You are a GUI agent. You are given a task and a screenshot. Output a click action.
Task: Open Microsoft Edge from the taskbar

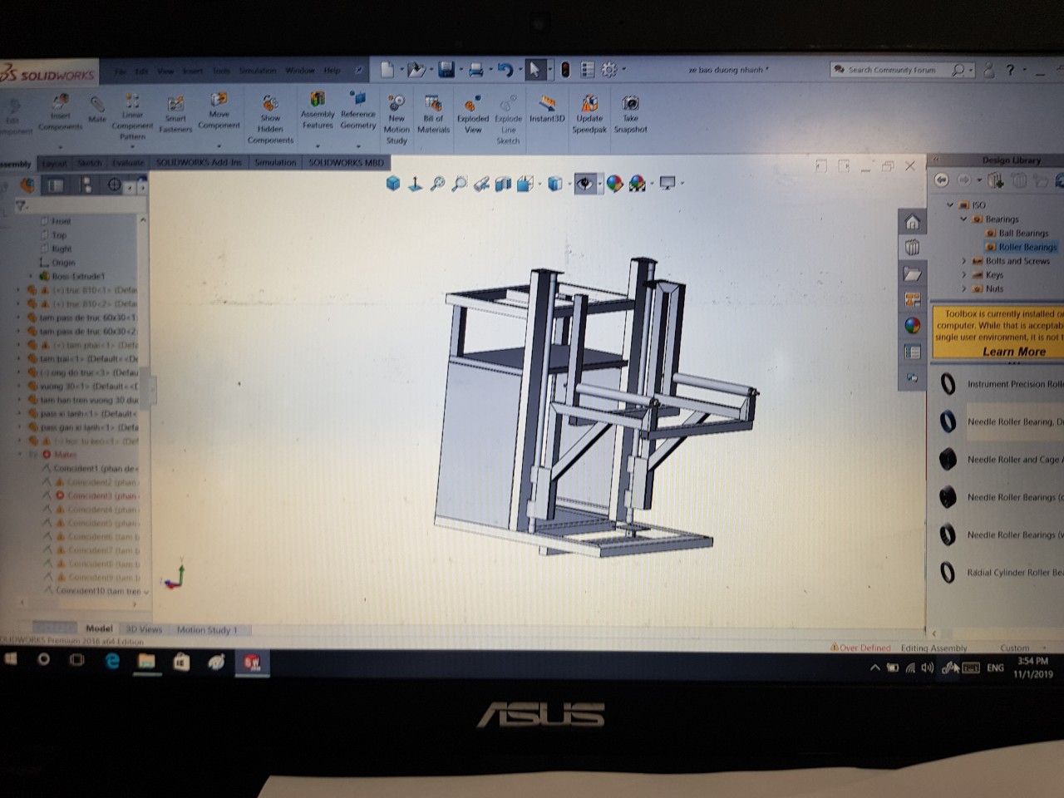112,662
